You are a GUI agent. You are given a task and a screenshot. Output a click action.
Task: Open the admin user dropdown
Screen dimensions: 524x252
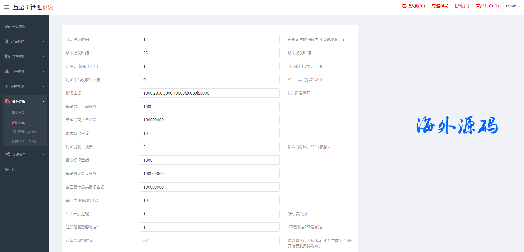tap(512, 6)
